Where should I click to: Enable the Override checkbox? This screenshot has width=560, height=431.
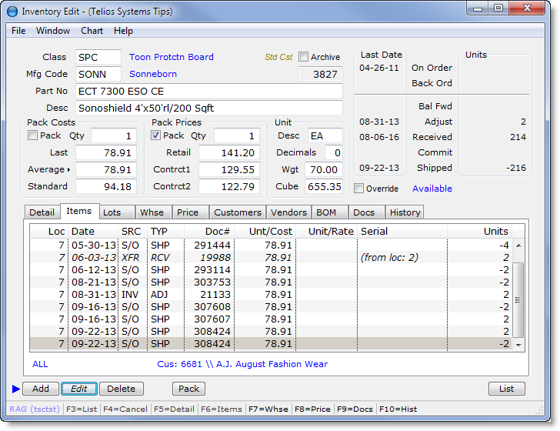(359, 189)
